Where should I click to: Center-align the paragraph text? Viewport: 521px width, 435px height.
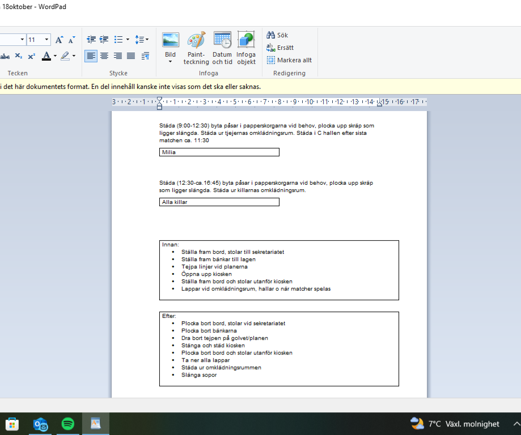(104, 56)
